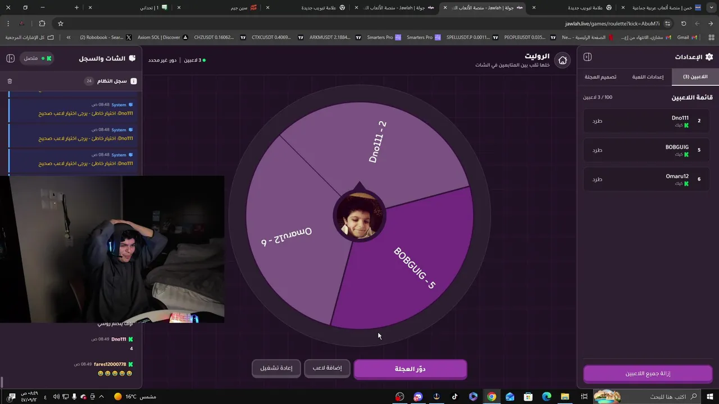
Task: Click the volume icon in system tray
Action: point(56,397)
